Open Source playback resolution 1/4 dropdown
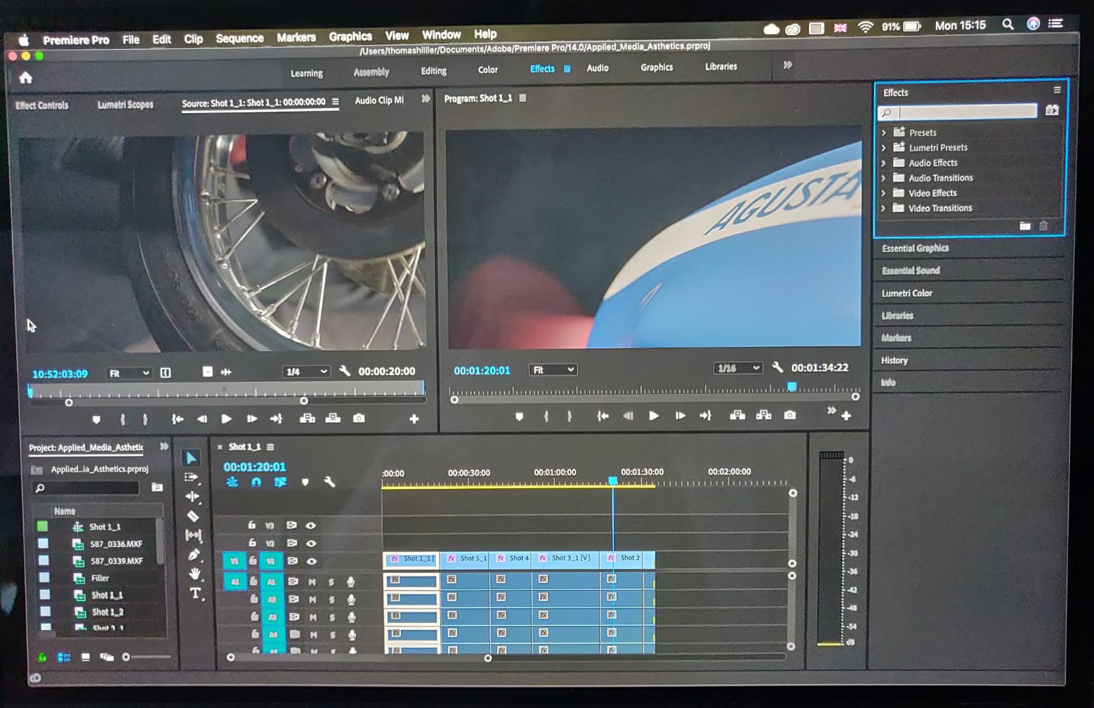This screenshot has height=708, width=1094. tap(305, 371)
